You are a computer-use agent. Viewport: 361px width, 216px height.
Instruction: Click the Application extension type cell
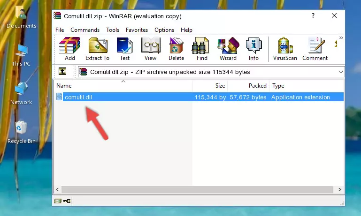[300, 97]
